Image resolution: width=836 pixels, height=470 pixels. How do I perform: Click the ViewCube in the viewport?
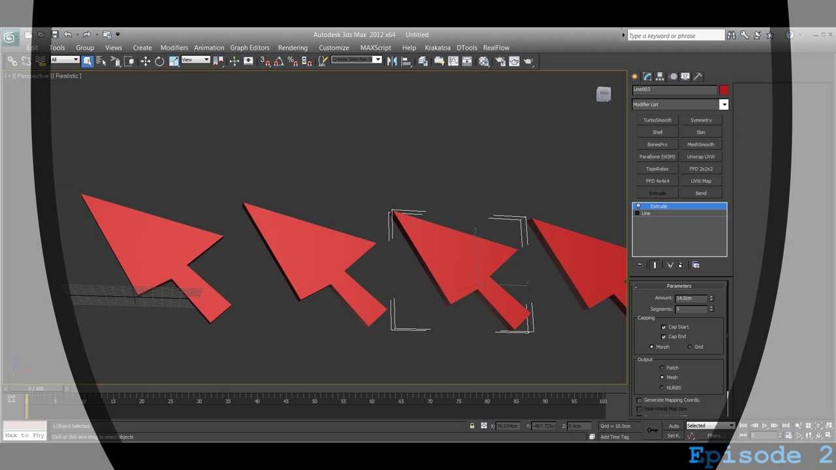[x=603, y=94]
